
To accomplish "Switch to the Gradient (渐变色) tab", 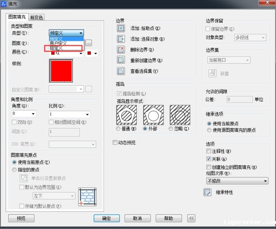I will pyautogui.click(x=37, y=18).
